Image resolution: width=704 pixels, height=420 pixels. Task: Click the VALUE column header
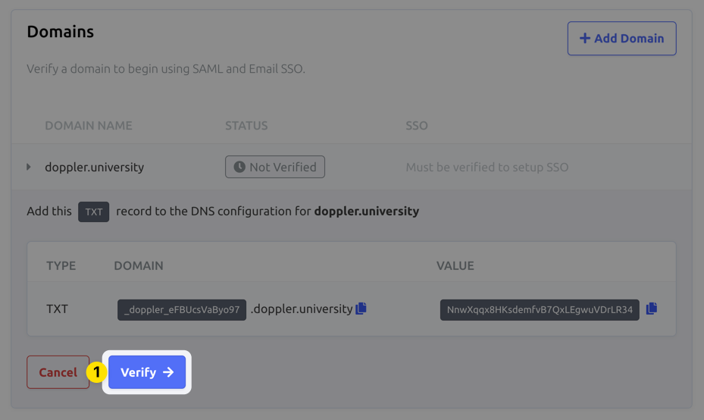[455, 265]
